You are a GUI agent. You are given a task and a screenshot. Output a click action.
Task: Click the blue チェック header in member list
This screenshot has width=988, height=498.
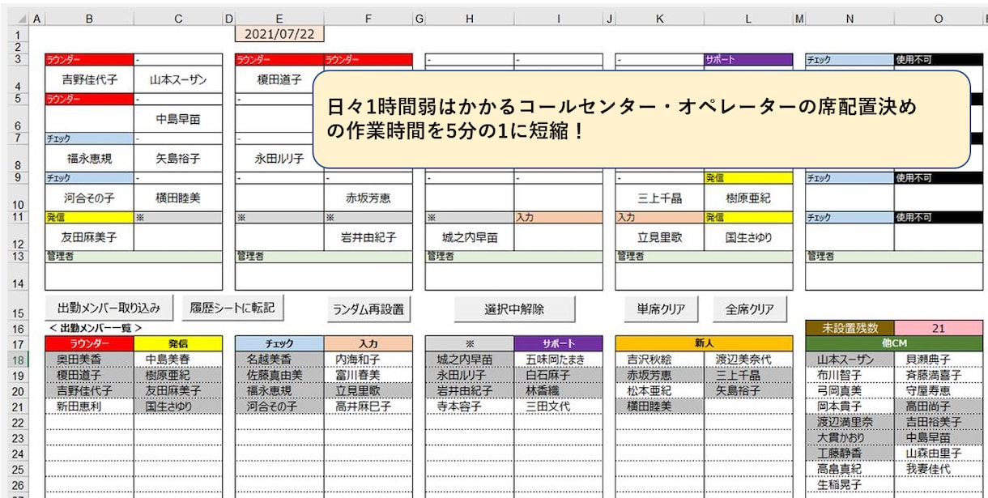click(x=279, y=343)
